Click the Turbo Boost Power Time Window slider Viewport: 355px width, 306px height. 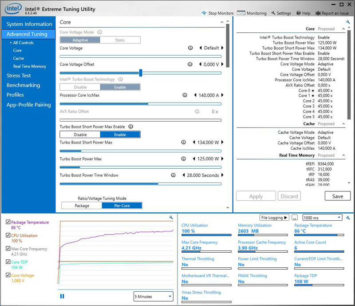[x=141, y=184]
